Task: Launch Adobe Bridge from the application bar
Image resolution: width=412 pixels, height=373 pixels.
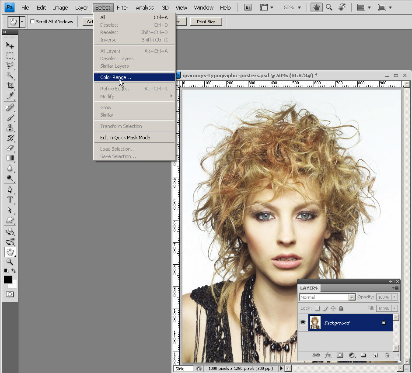Action: (x=248, y=7)
